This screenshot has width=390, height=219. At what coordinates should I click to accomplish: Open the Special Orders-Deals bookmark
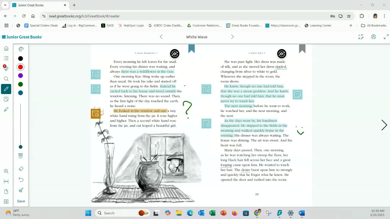coord(41,26)
